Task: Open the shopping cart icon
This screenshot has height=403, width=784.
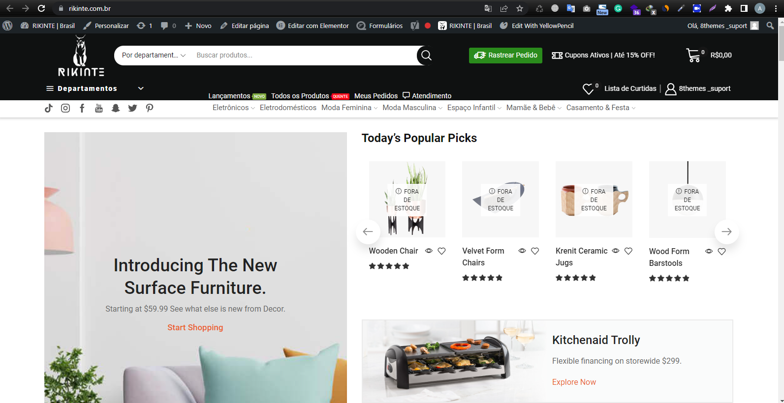Action: point(693,56)
